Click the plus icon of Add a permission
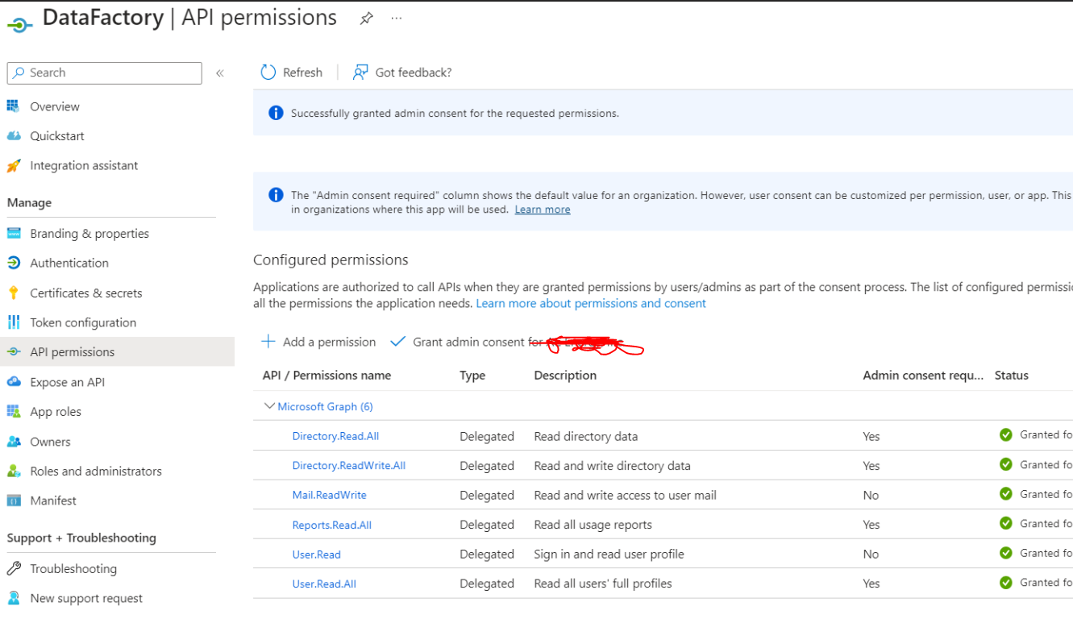1073x619 pixels. coord(268,342)
